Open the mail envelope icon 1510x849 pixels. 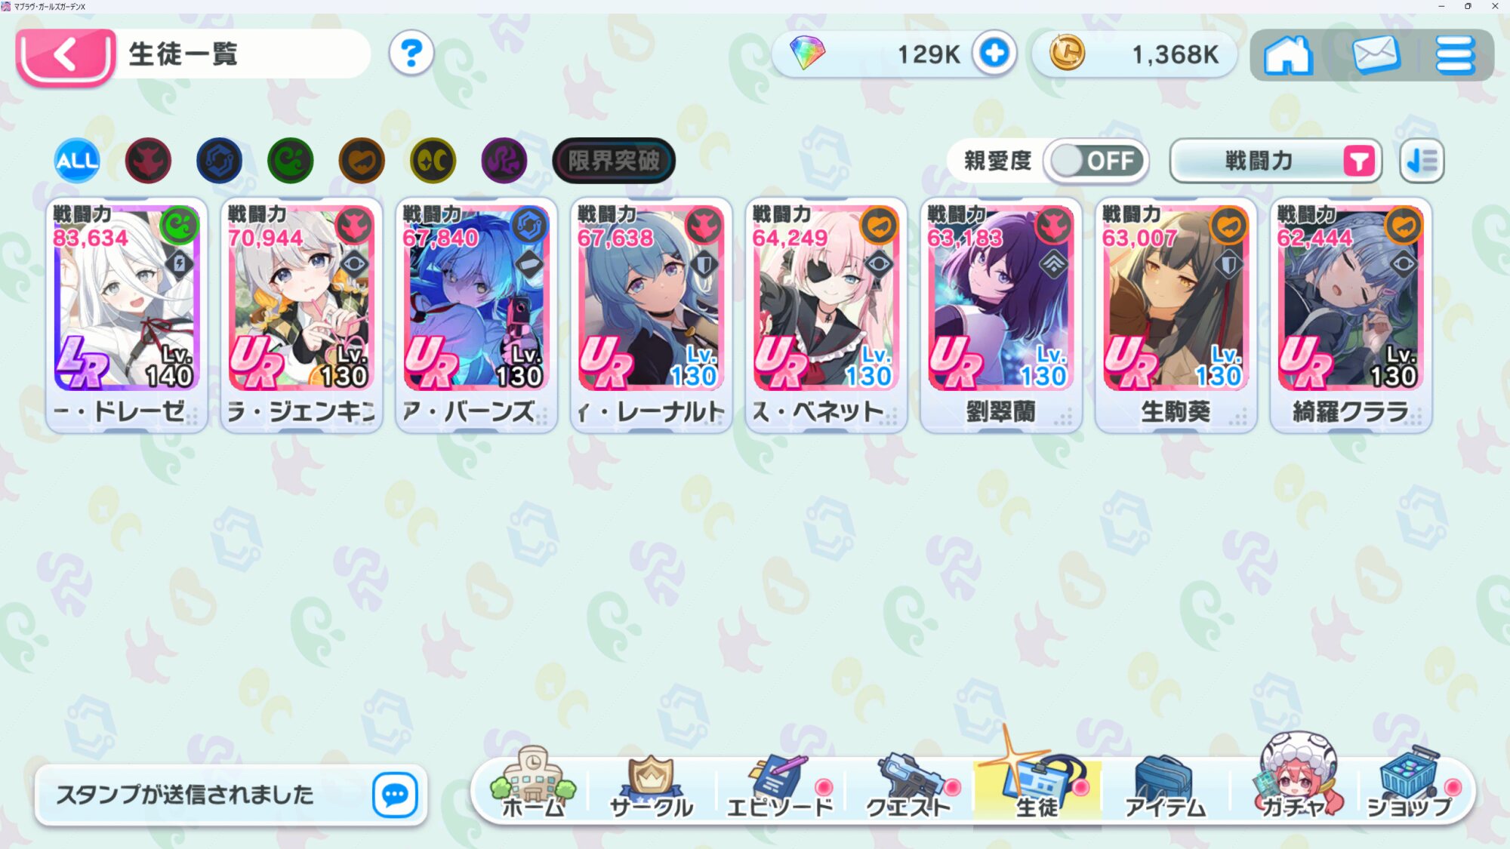coord(1376,55)
